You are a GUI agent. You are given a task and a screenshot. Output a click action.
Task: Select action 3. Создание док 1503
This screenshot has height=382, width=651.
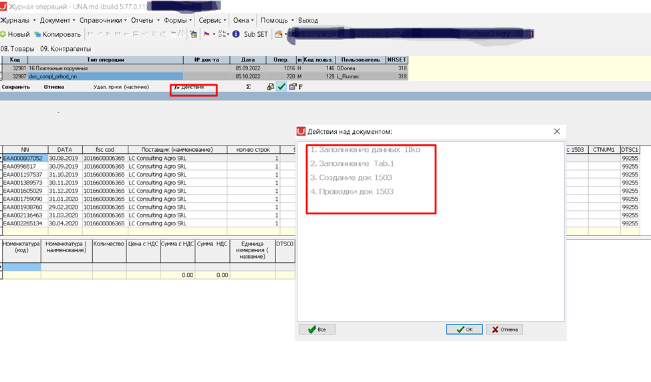(x=352, y=177)
